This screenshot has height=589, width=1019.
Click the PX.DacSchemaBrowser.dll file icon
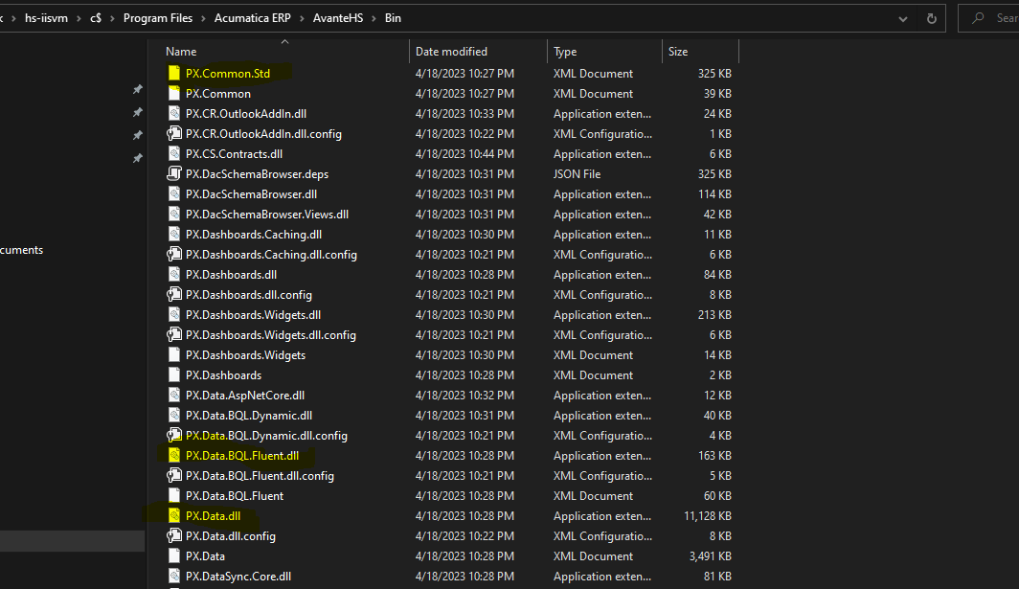coord(173,194)
